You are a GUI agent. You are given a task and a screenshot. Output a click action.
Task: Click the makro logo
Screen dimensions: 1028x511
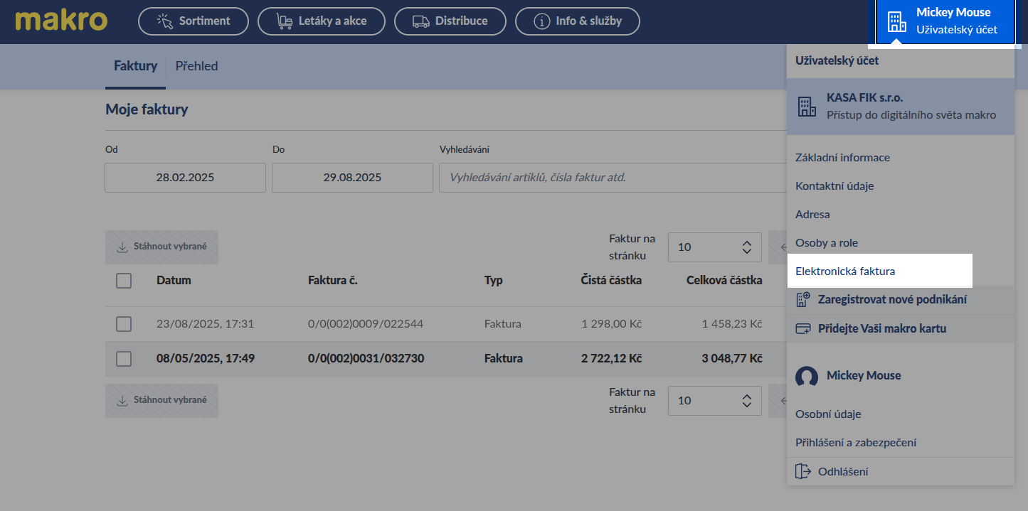[60, 21]
